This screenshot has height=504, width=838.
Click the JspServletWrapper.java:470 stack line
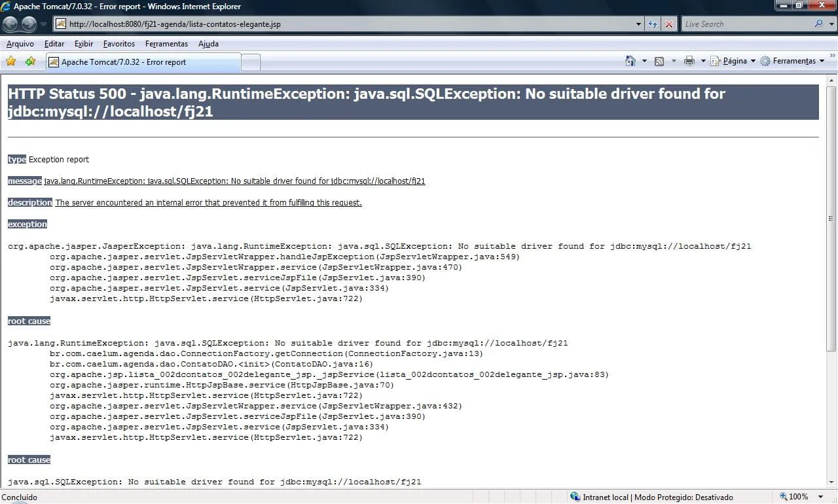click(256, 267)
